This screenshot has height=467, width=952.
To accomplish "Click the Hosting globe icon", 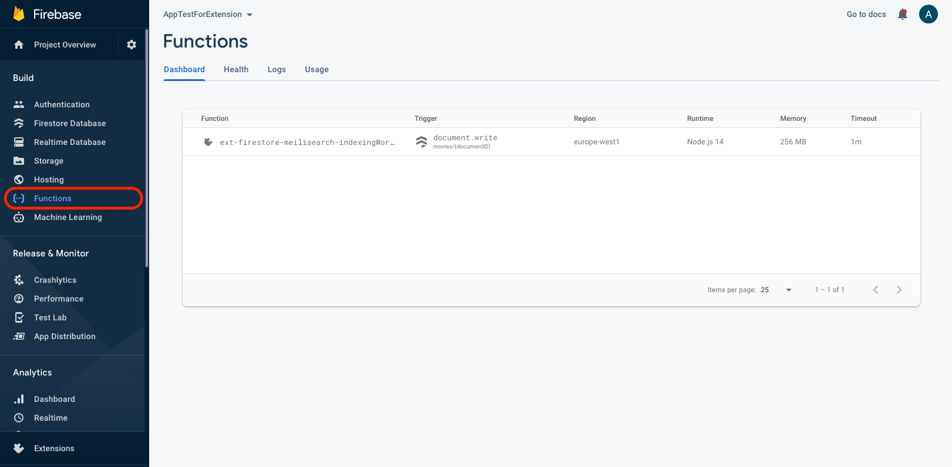I will point(19,180).
